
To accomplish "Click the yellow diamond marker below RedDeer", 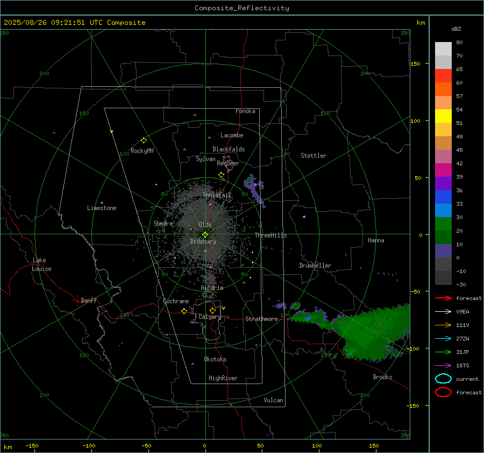I will pyautogui.click(x=221, y=175).
